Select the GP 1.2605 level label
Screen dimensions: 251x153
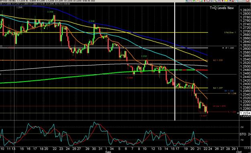click(230, 48)
